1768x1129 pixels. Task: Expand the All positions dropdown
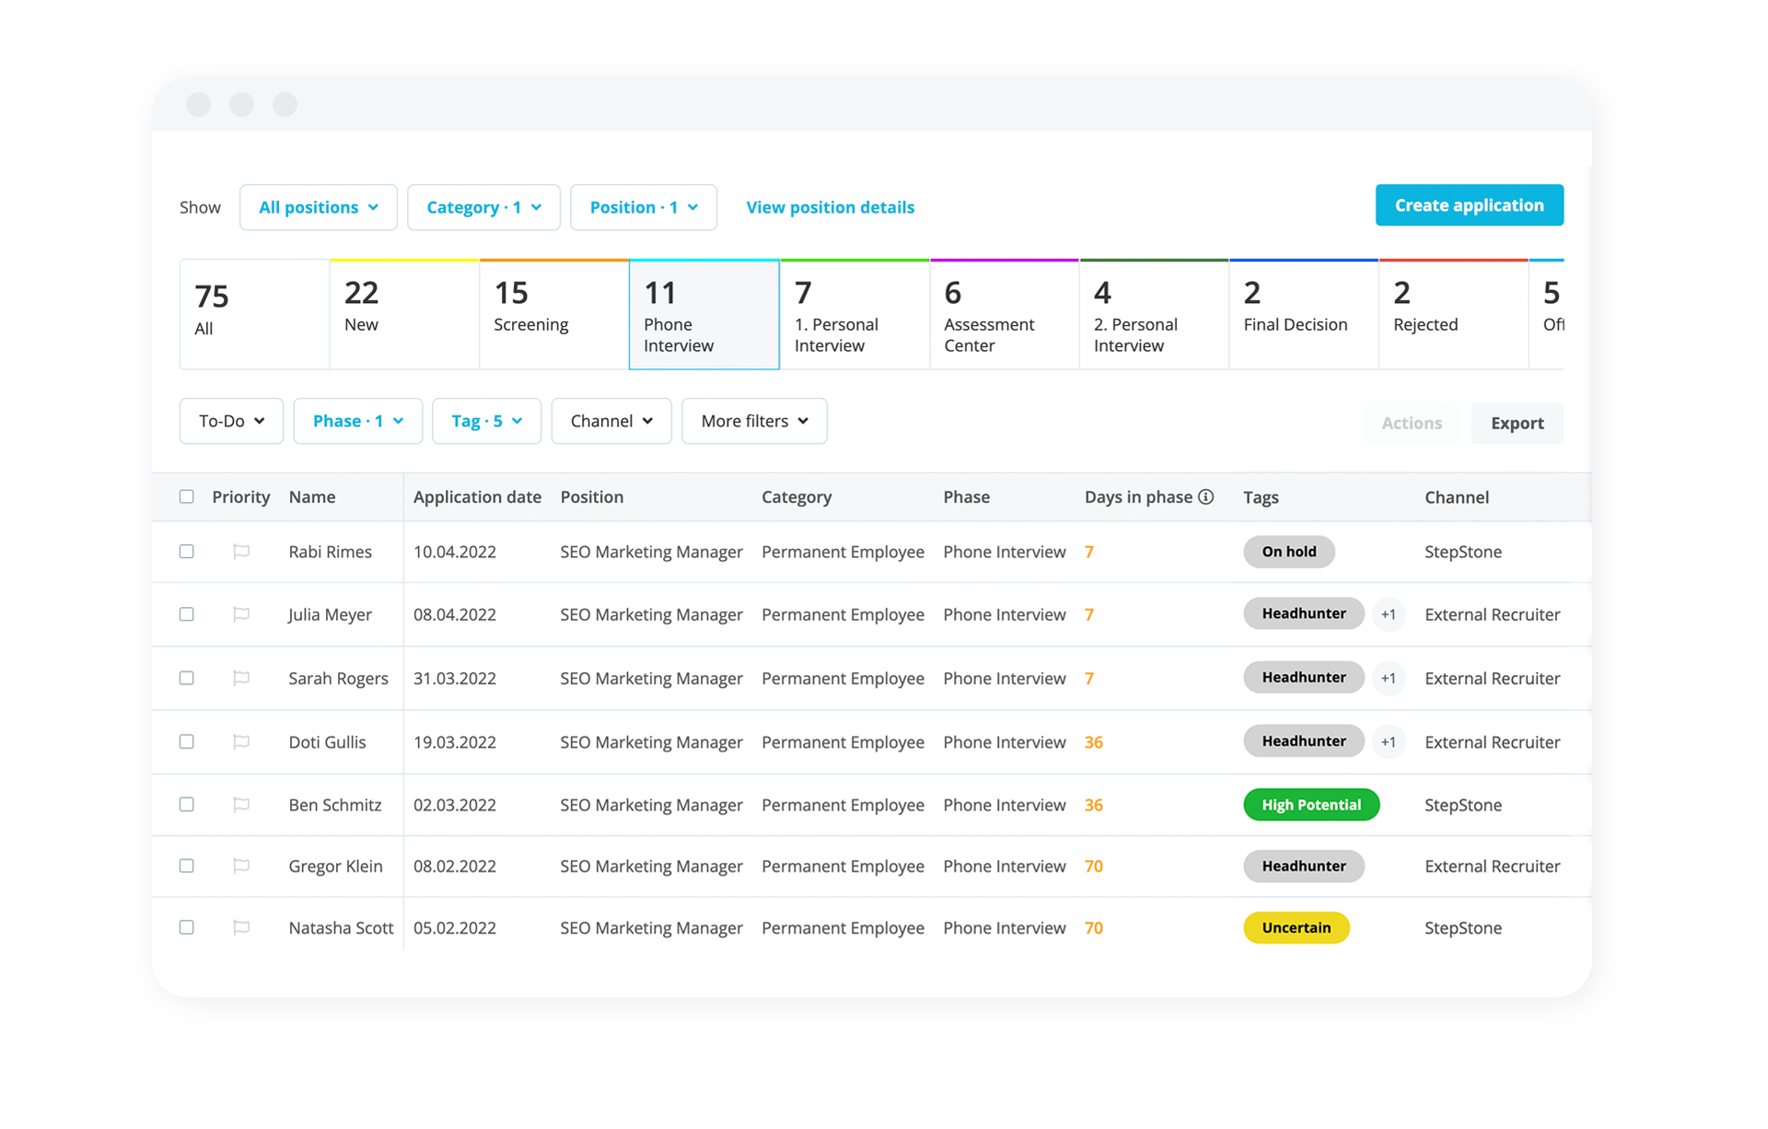pyautogui.click(x=319, y=207)
